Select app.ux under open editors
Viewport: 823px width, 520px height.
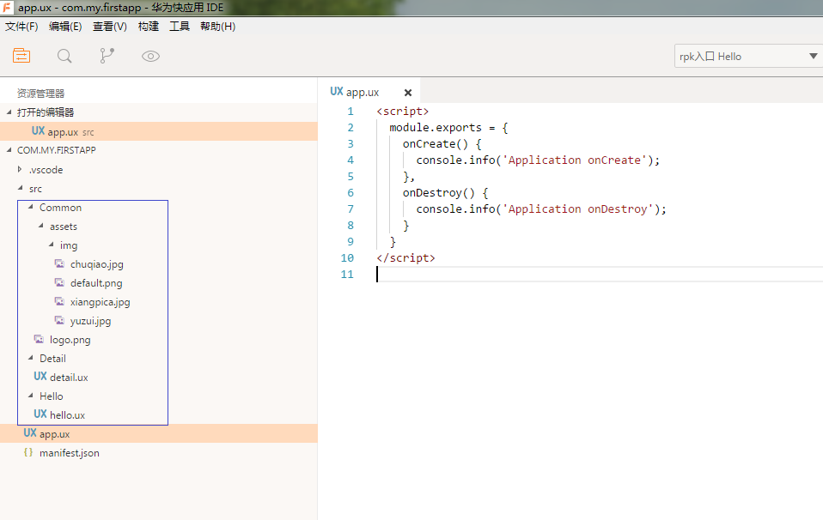pyautogui.click(x=159, y=131)
